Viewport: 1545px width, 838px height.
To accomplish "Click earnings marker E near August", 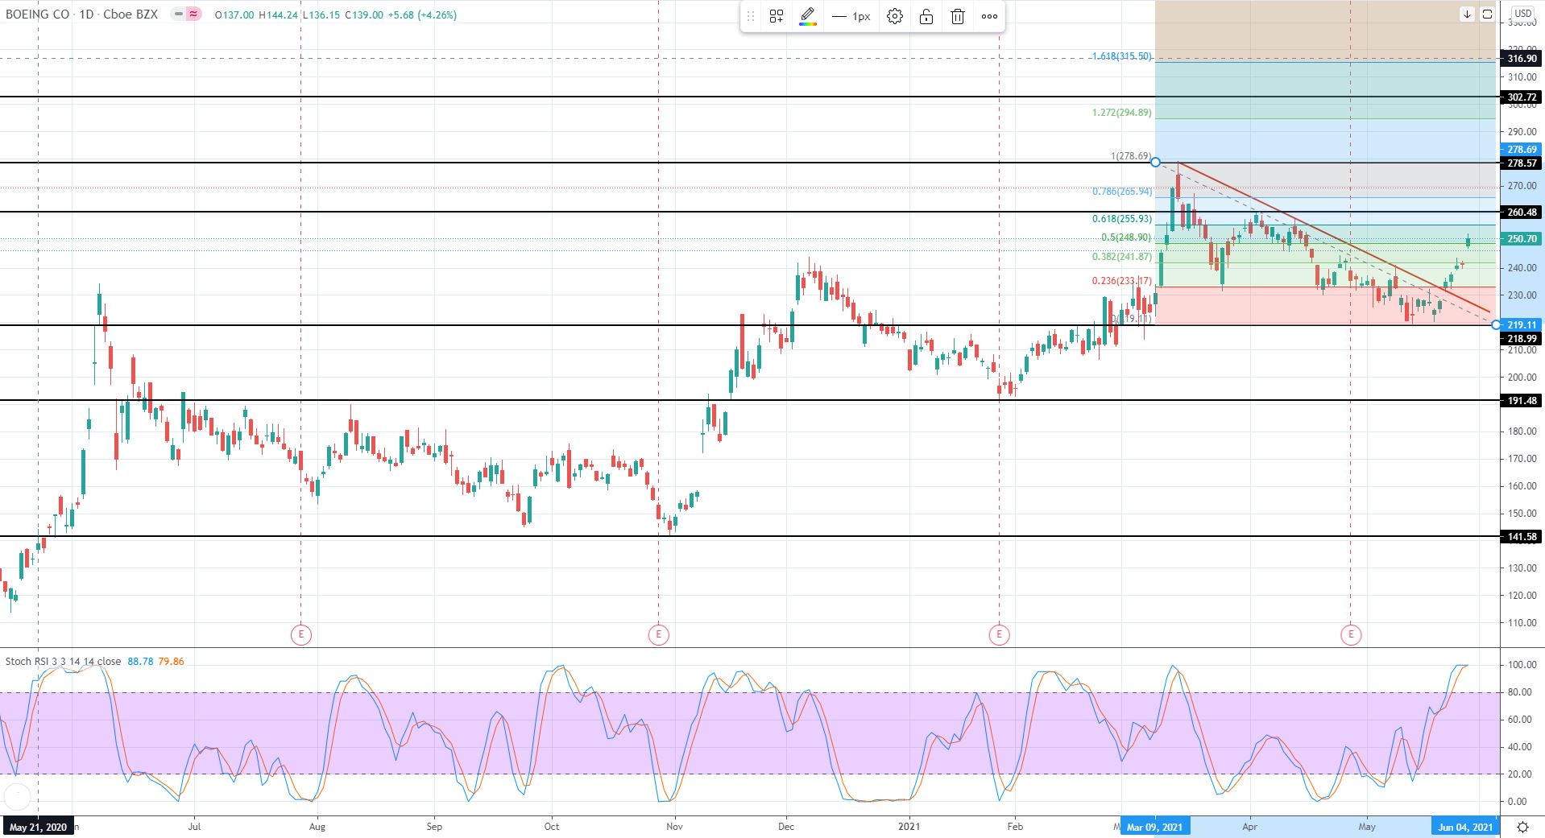I will coord(300,634).
